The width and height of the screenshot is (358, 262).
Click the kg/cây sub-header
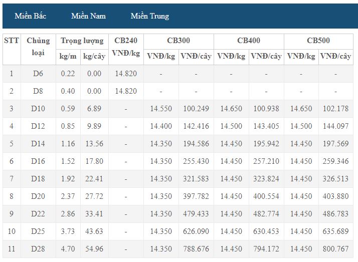94,56
